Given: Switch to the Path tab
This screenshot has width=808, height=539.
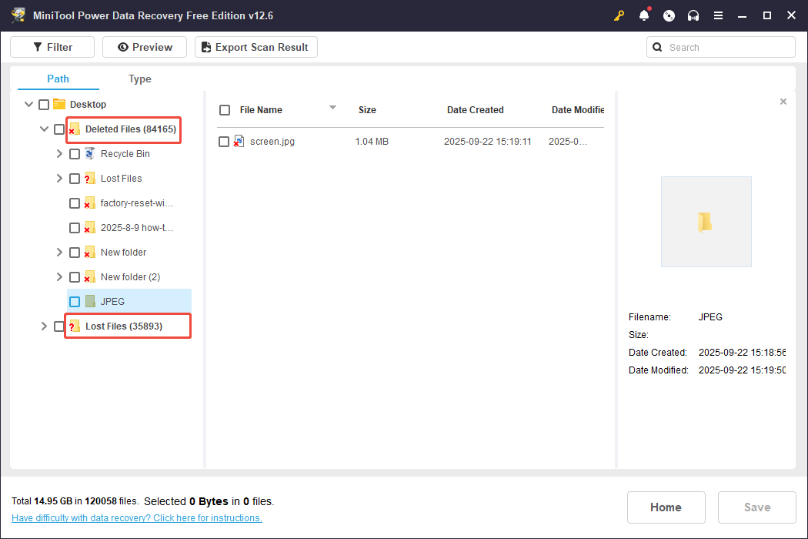Looking at the screenshot, I should 57,79.
